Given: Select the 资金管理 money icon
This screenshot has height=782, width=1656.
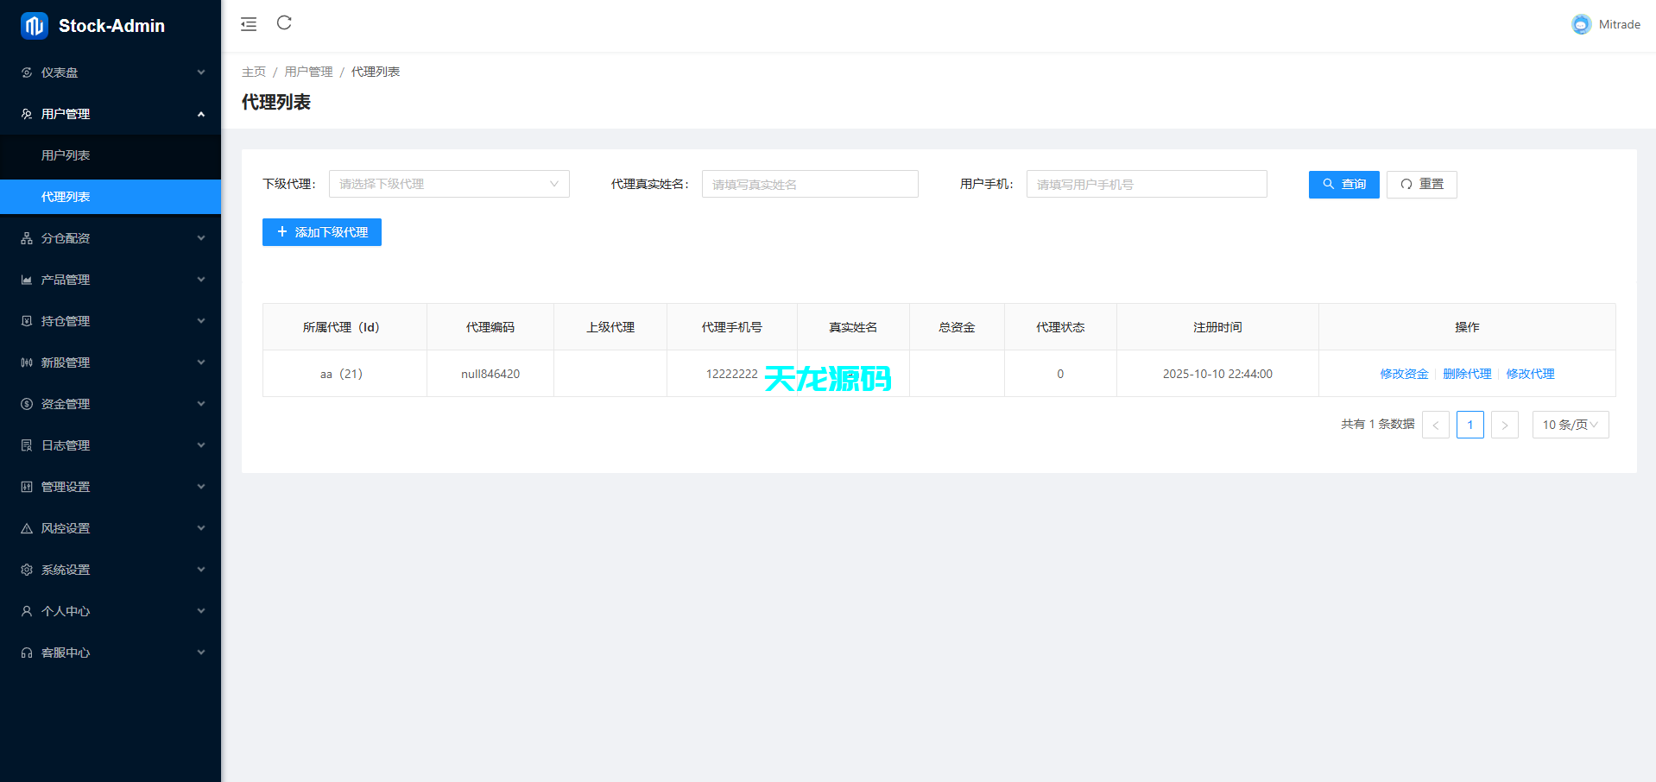Looking at the screenshot, I should (x=26, y=403).
